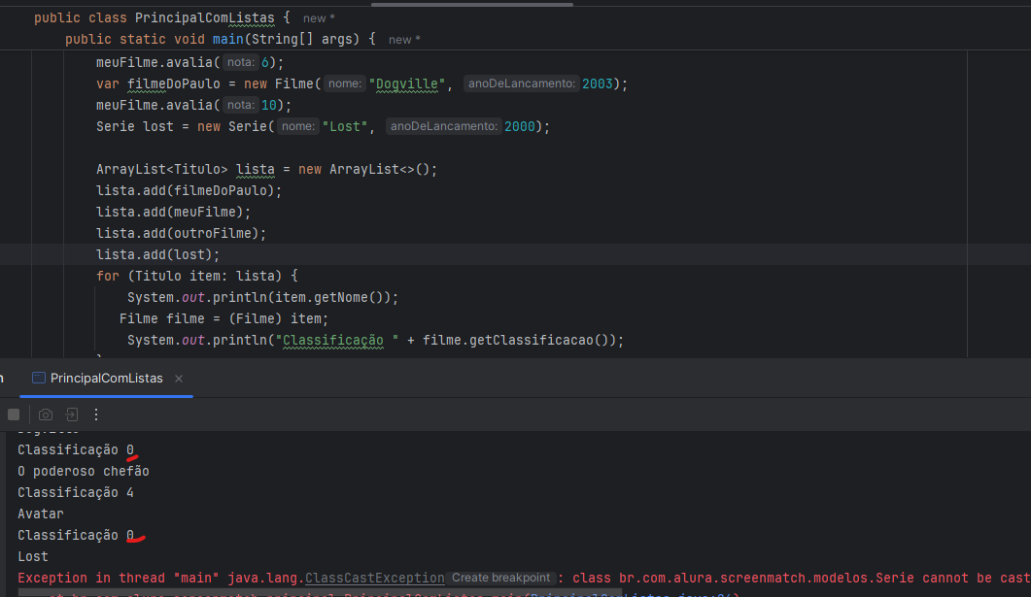Click the "Dogville" string literal

pos(407,84)
